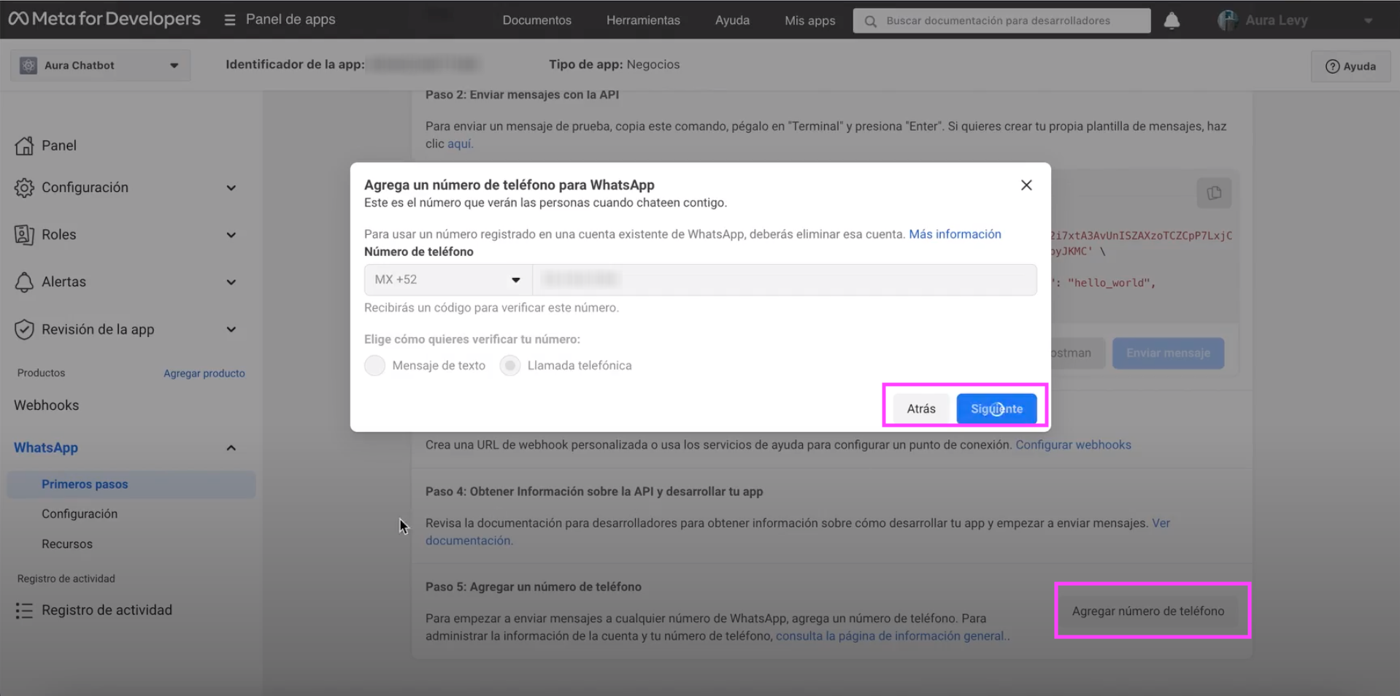
Task: Click the Siguiente button
Action: point(996,409)
